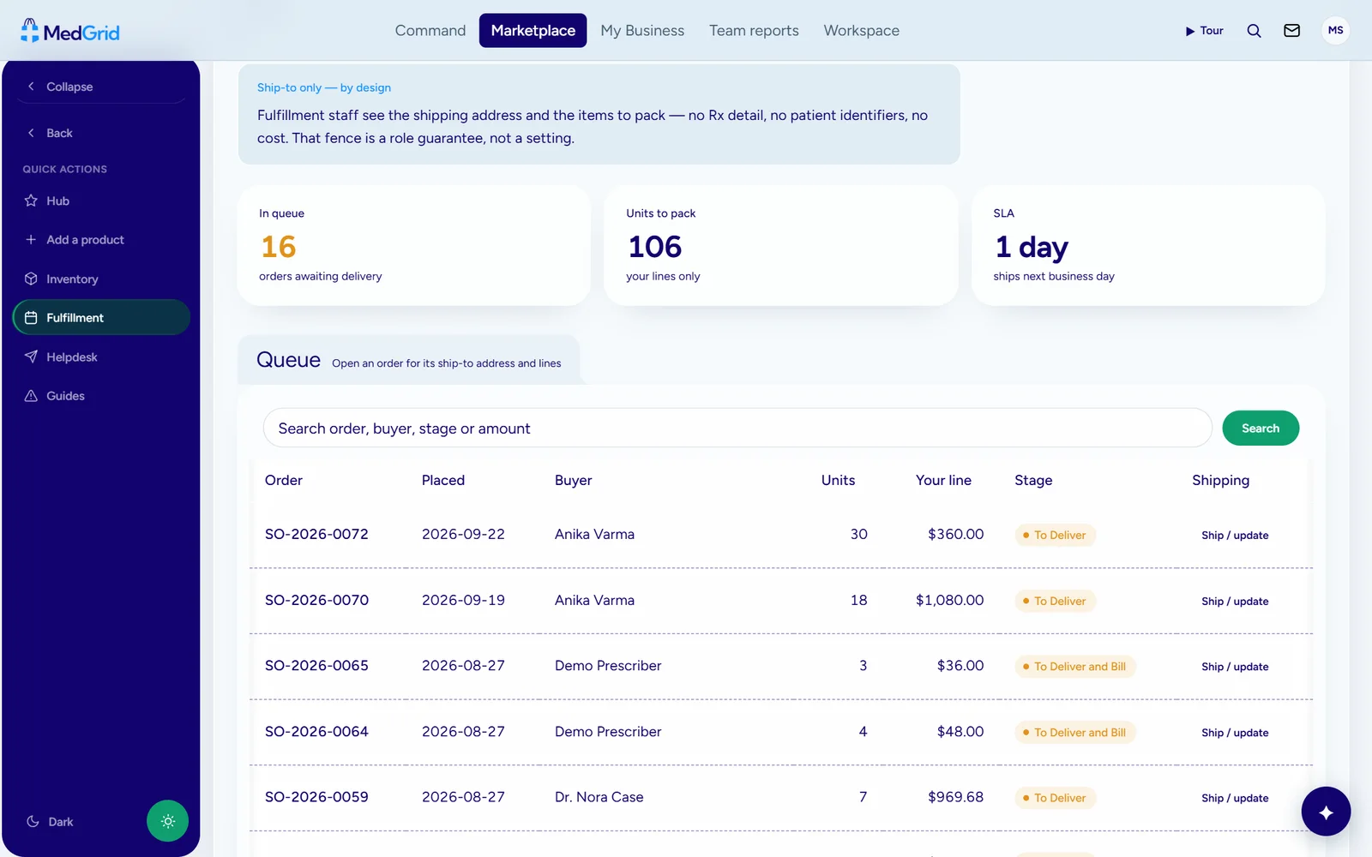This screenshot has width=1372, height=857.
Task: Ship / update order SO-2026-0059
Action: coord(1235,799)
